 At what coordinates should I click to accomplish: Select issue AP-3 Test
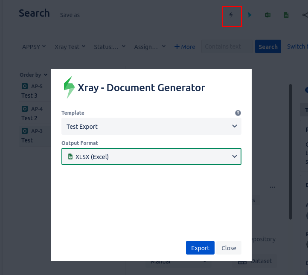tap(35, 136)
